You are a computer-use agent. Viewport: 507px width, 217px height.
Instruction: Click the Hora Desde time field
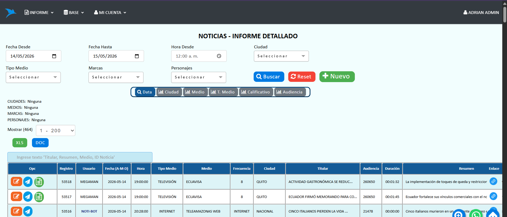(199, 56)
